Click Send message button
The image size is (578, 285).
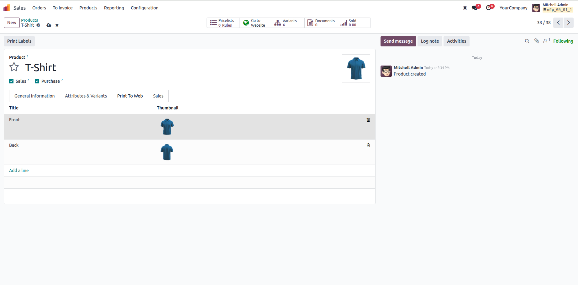pos(398,41)
